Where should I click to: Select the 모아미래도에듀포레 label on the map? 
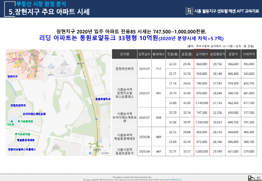pyautogui.click(x=34, y=114)
